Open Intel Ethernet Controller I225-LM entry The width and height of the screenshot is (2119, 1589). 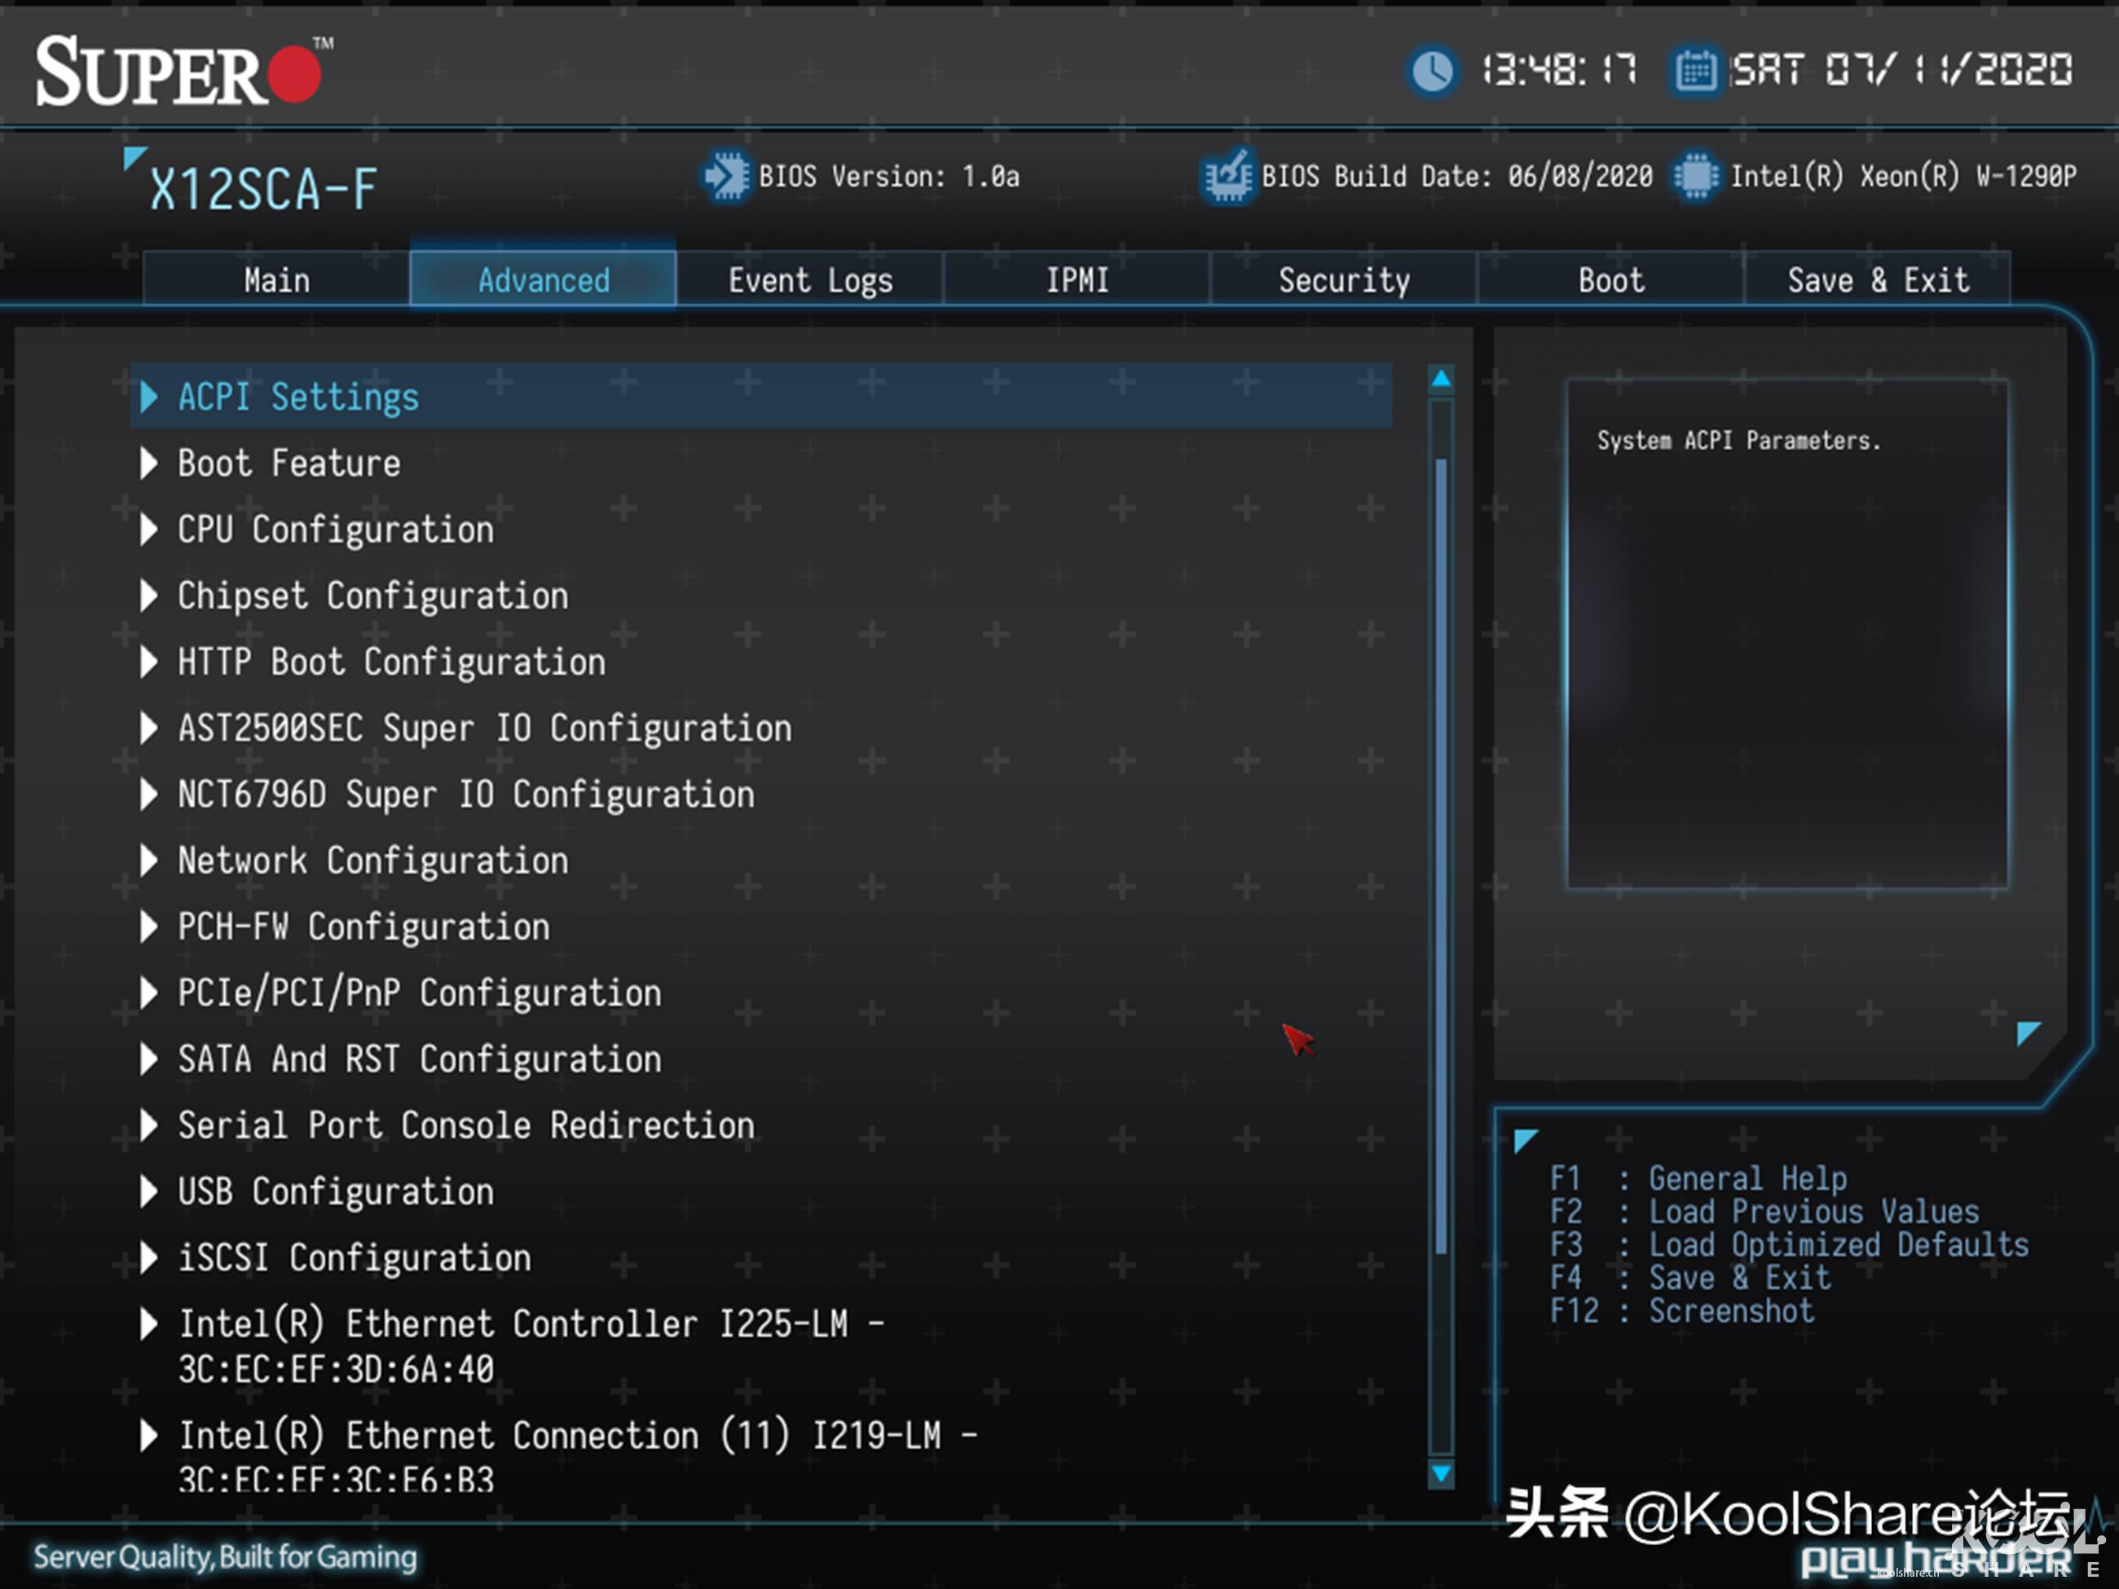pyautogui.click(x=530, y=1325)
